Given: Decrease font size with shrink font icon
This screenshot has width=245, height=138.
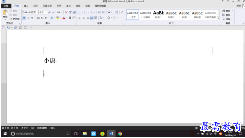Looking at the screenshot, I should click(53, 12).
